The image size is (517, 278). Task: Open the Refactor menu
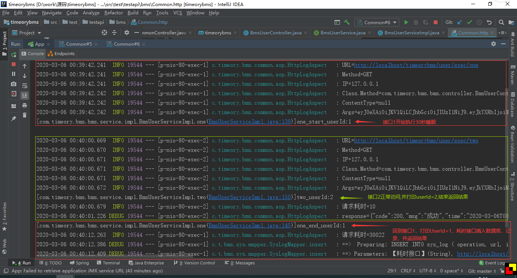coord(114,13)
